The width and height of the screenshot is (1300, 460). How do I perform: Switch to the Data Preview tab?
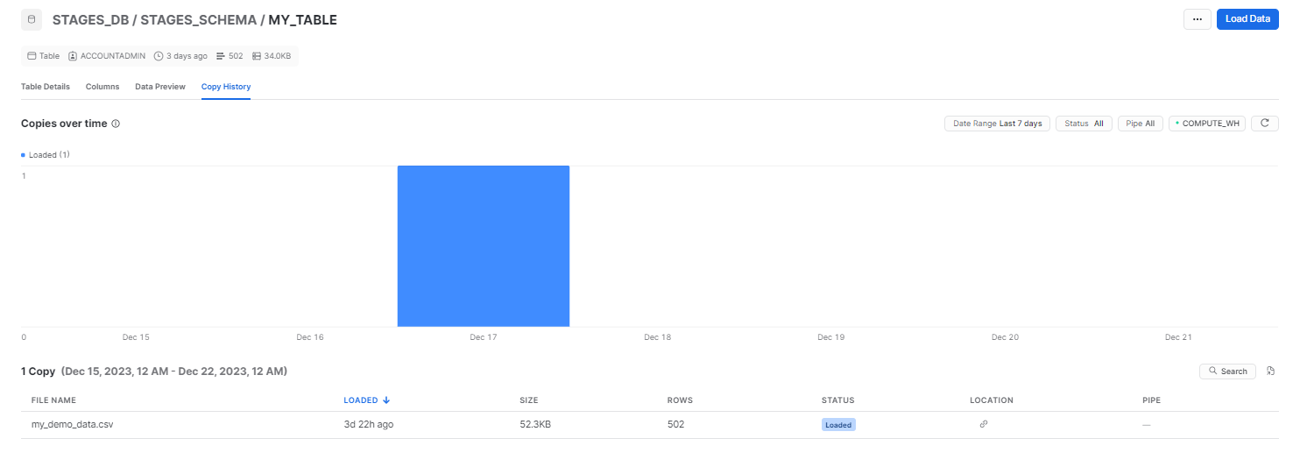160,87
